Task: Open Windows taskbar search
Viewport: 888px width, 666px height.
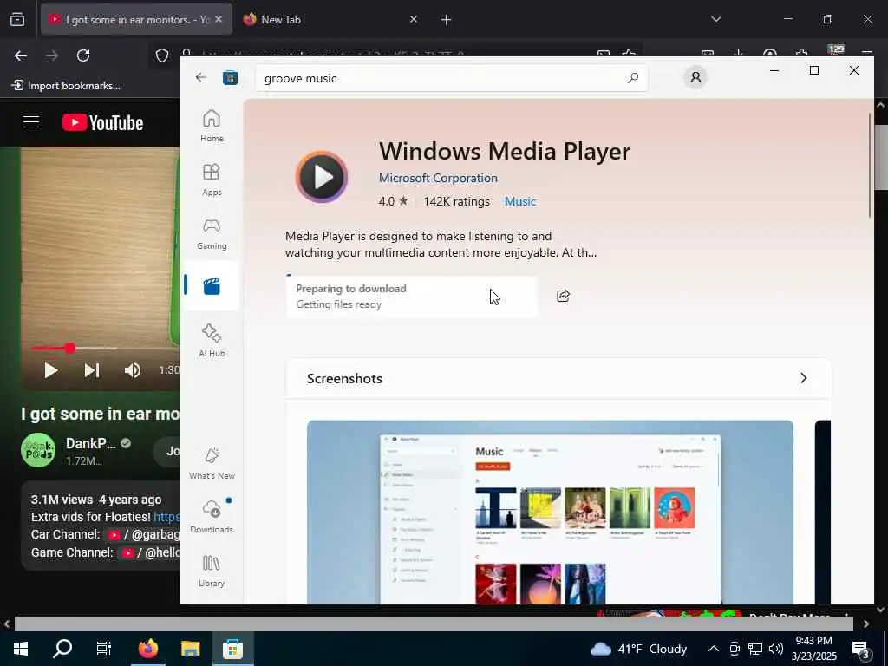Action: [62, 649]
